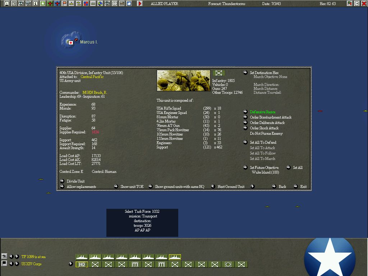The height and width of the screenshot is (276, 368).
Task: Toggle Defensive Stance order
Action: point(263,112)
